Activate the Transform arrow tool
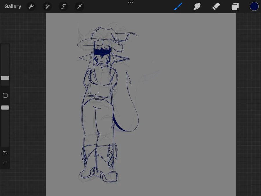 (x=79, y=6)
